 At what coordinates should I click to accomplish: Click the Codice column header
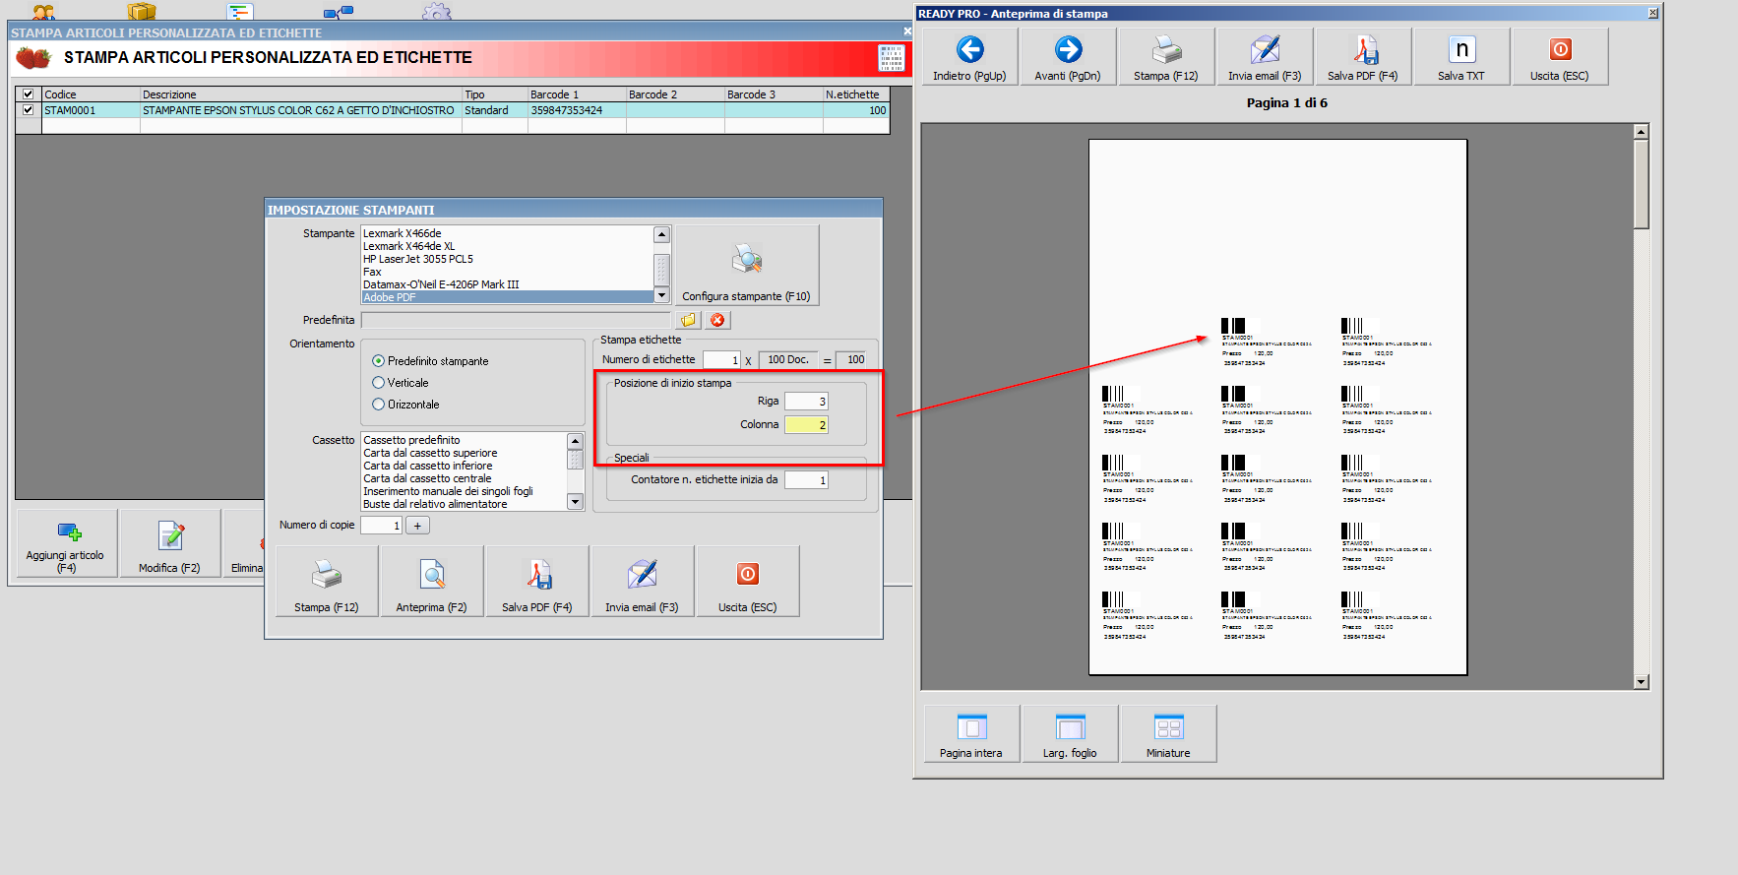pyautogui.click(x=92, y=94)
